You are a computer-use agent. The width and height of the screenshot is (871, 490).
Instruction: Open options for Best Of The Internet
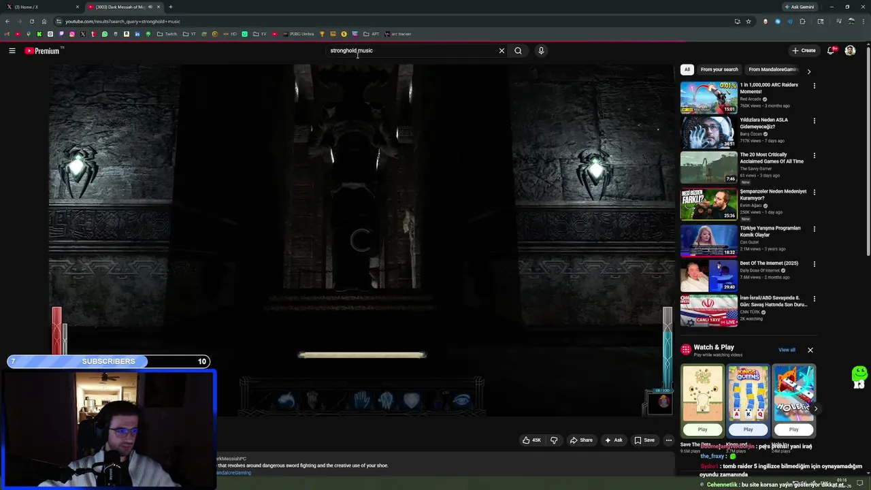pos(814,264)
